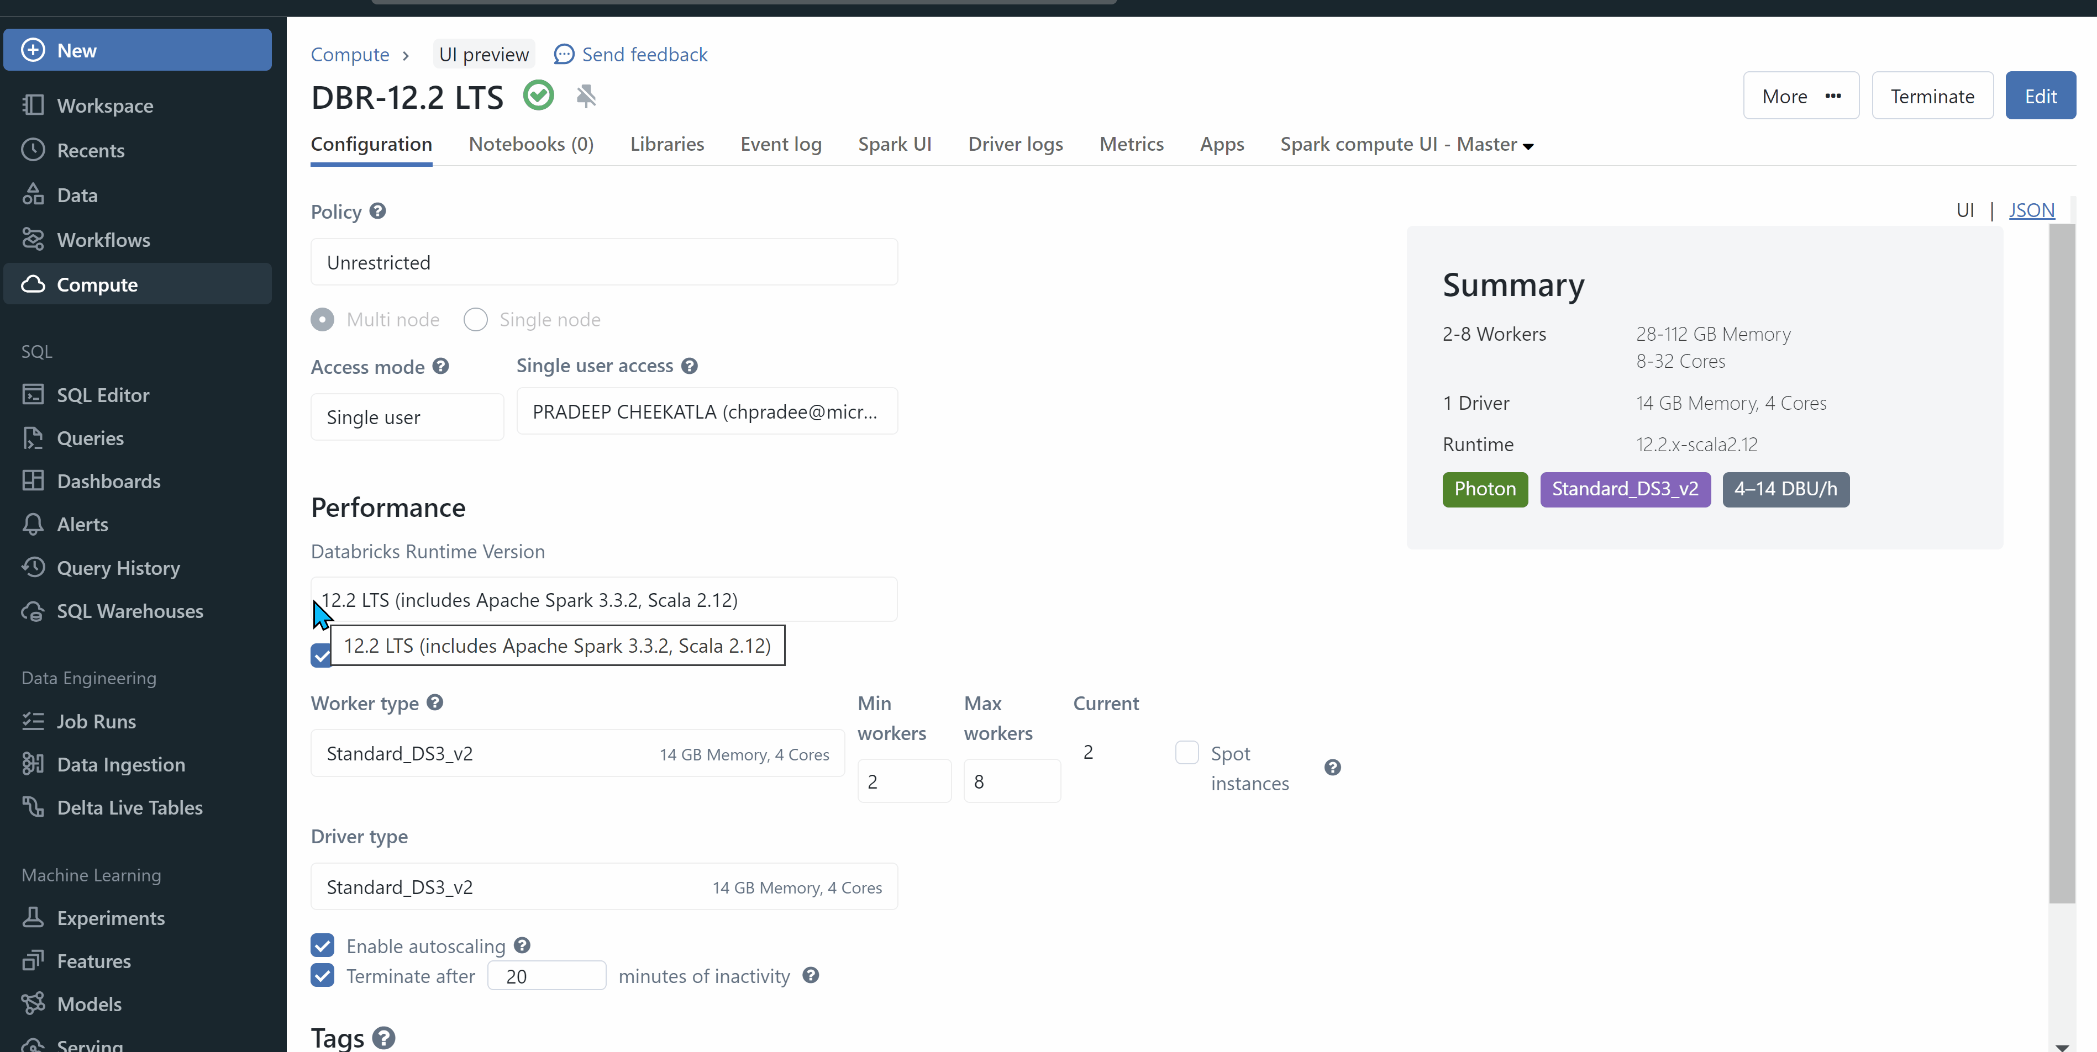
Task: Open Dashboards grid icon
Action: [33, 481]
